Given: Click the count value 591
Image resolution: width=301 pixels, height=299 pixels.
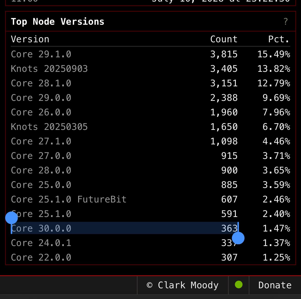Looking at the screenshot, I should point(230,214).
